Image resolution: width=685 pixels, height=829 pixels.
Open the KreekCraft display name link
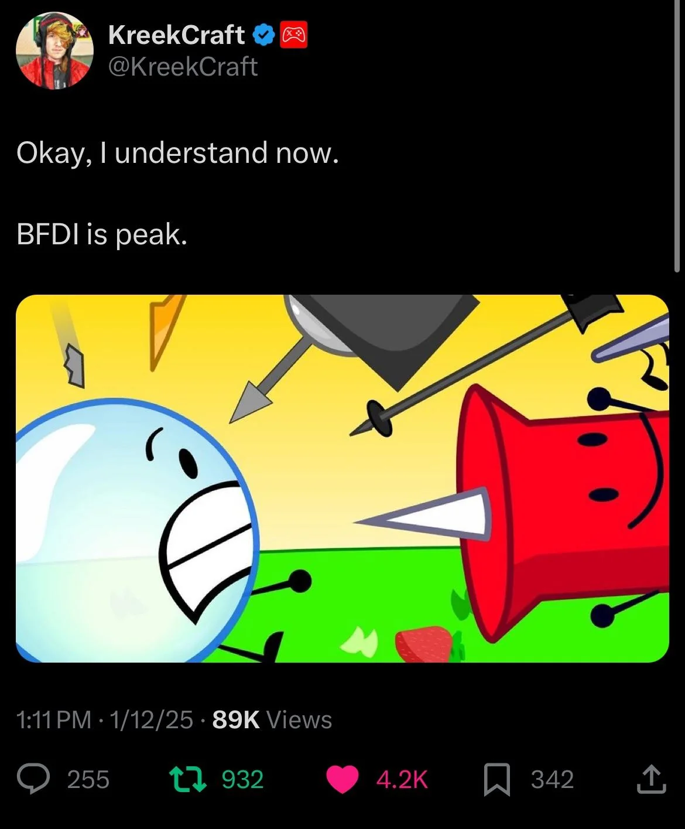[x=176, y=35]
